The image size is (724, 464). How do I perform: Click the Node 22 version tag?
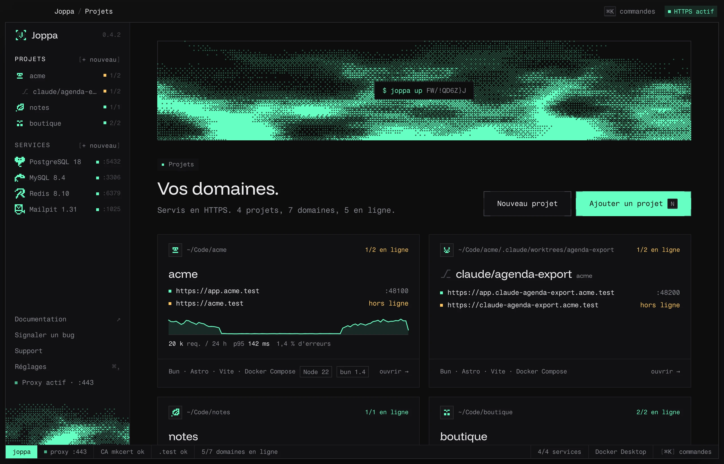tap(316, 372)
